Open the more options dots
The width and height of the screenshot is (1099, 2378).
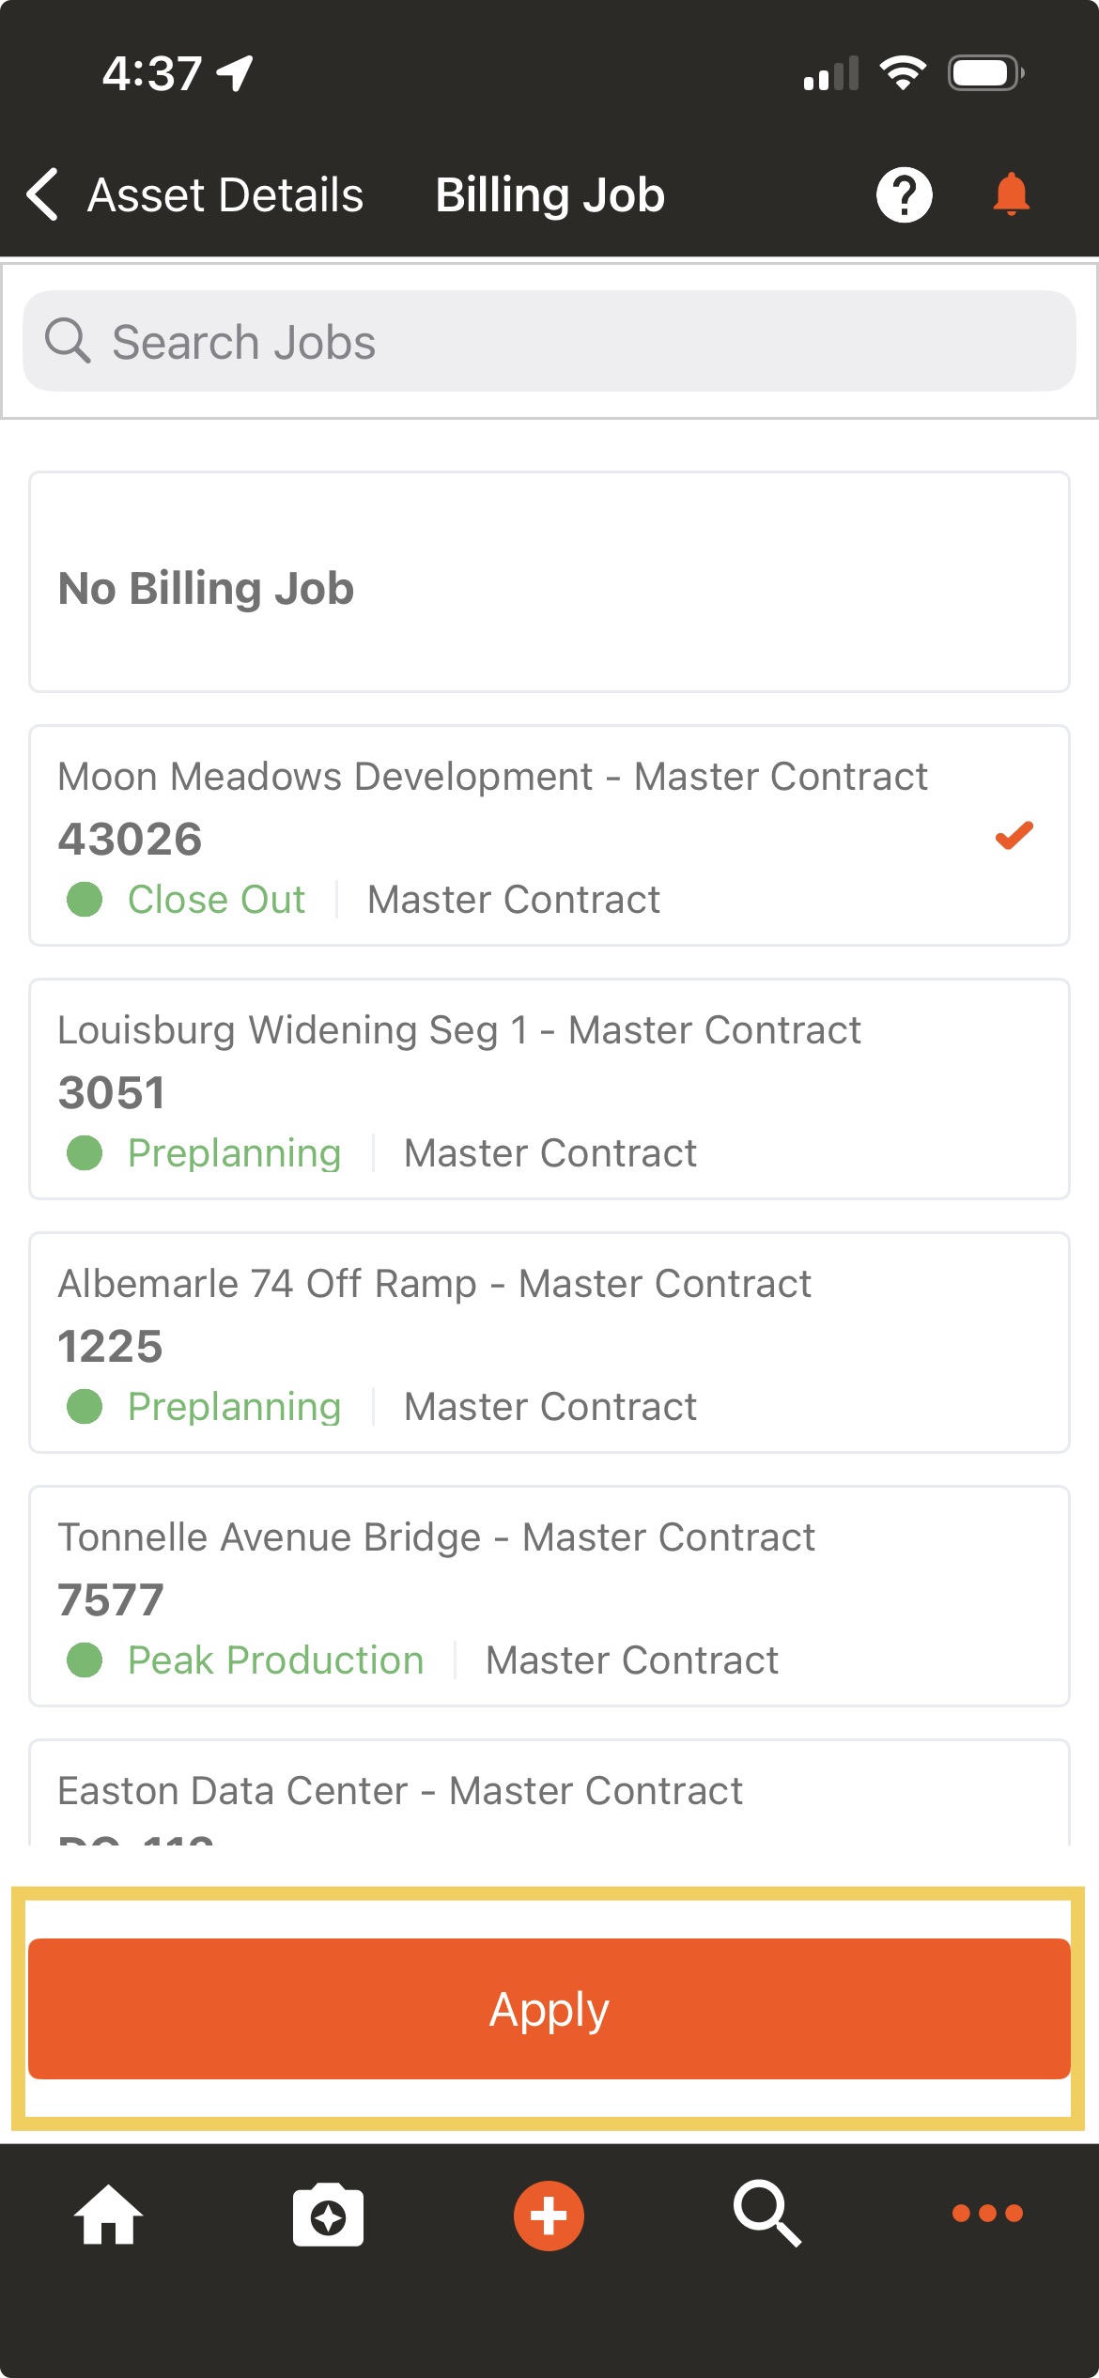[x=987, y=2214]
